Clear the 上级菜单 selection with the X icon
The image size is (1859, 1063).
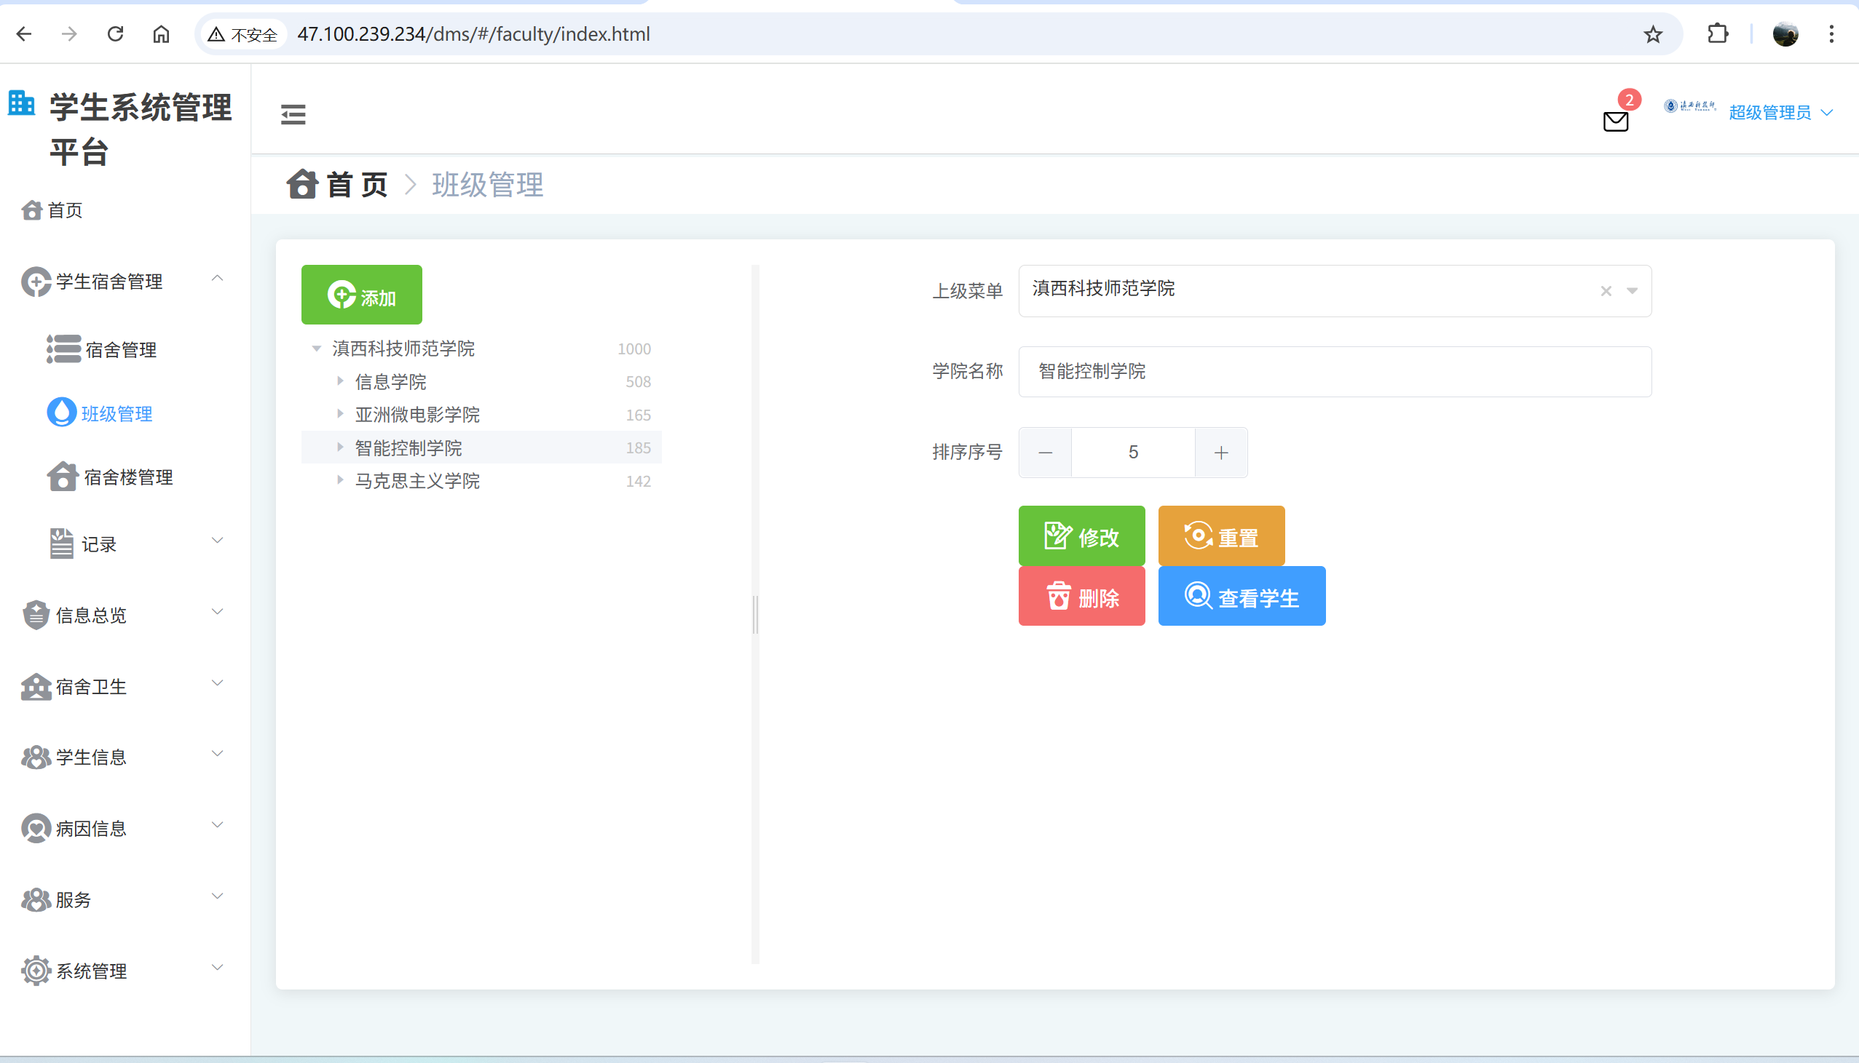pos(1606,291)
